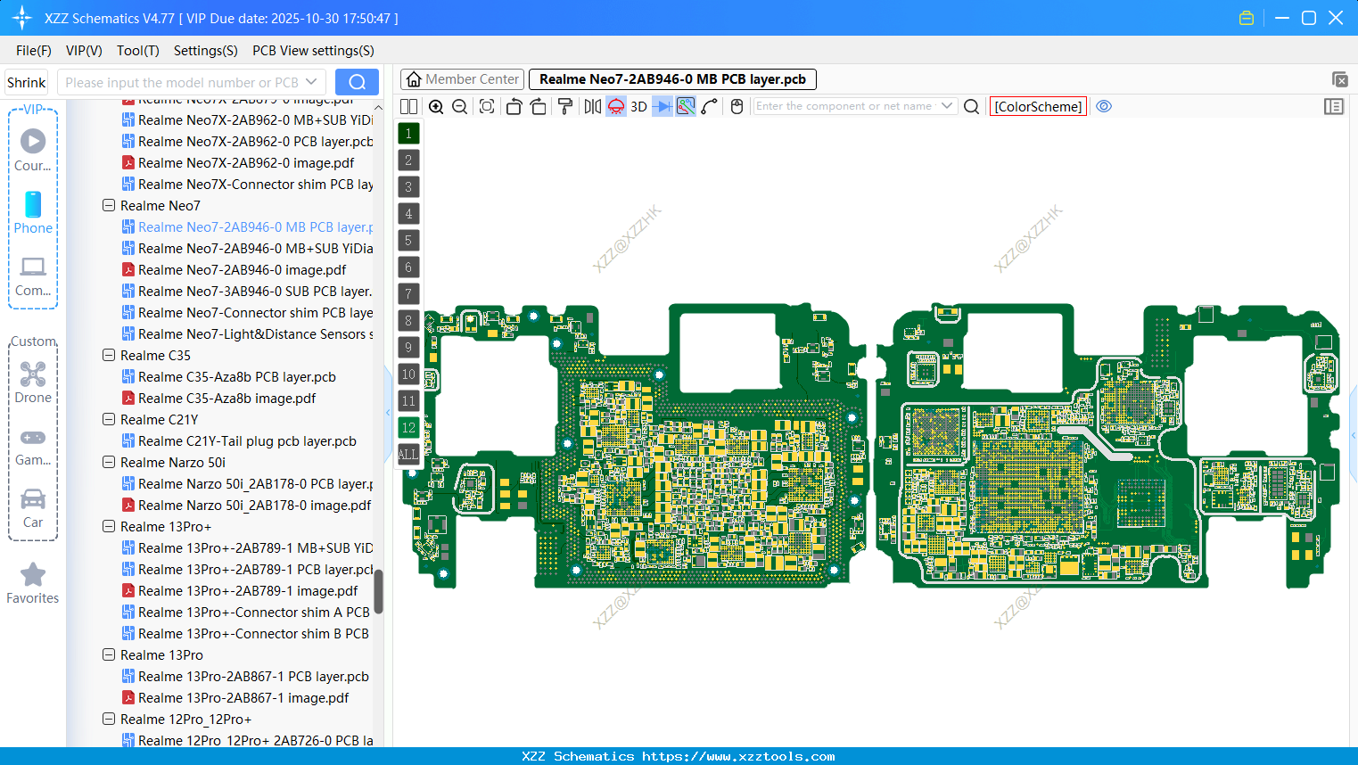Image resolution: width=1358 pixels, height=765 pixels.
Task: Select the Zoom In tool on the PCB toolbar
Action: pos(436,106)
